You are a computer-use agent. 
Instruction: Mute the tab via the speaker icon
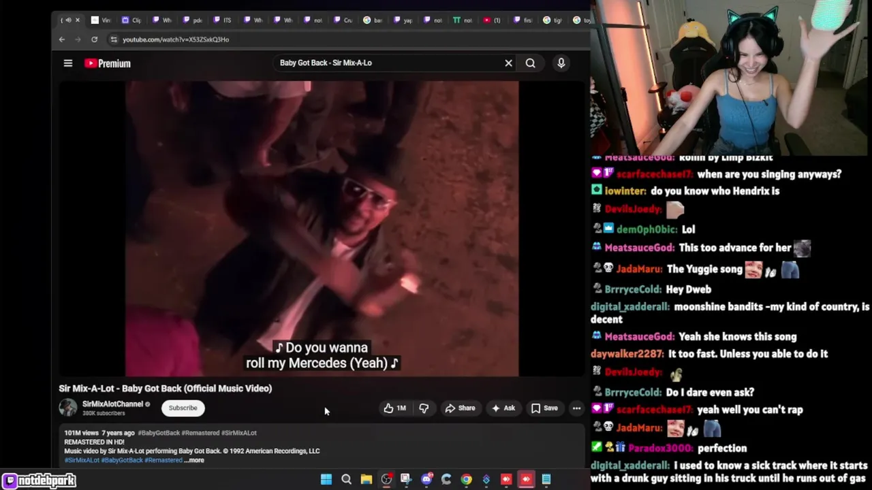(x=68, y=20)
